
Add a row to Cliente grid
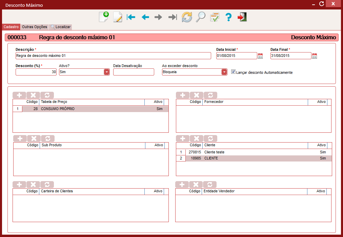(183, 138)
